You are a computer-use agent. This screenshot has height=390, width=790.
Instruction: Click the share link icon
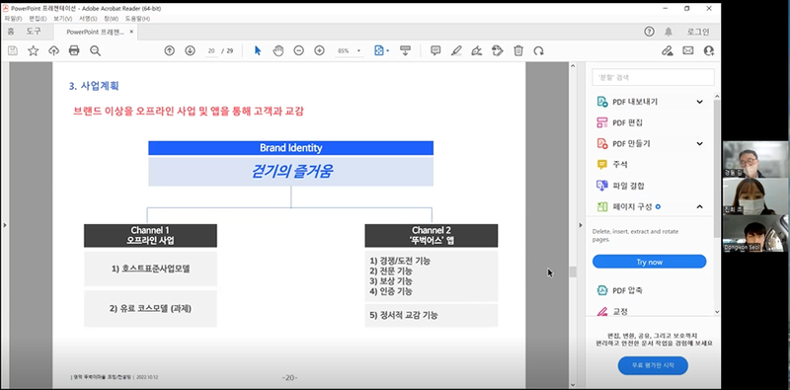(x=668, y=50)
